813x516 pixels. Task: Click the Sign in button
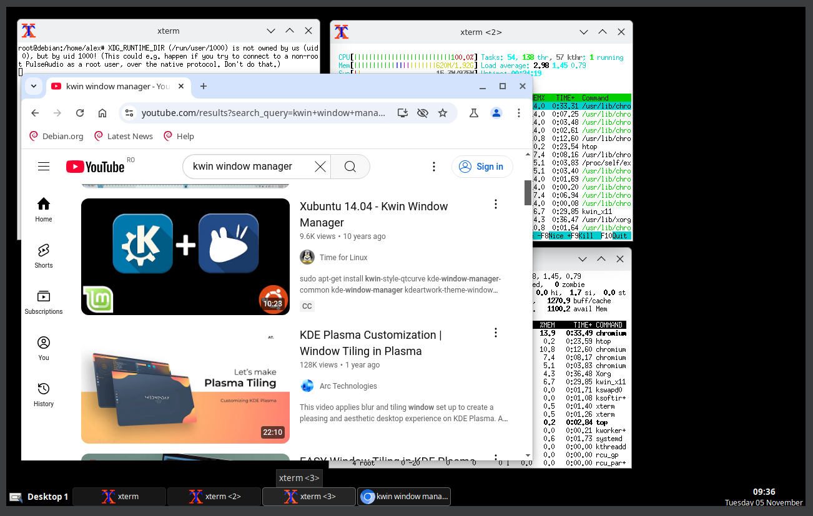click(x=482, y=167)
